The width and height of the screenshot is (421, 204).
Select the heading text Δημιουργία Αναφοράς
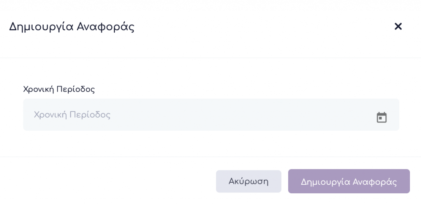[x=72, y=27]
